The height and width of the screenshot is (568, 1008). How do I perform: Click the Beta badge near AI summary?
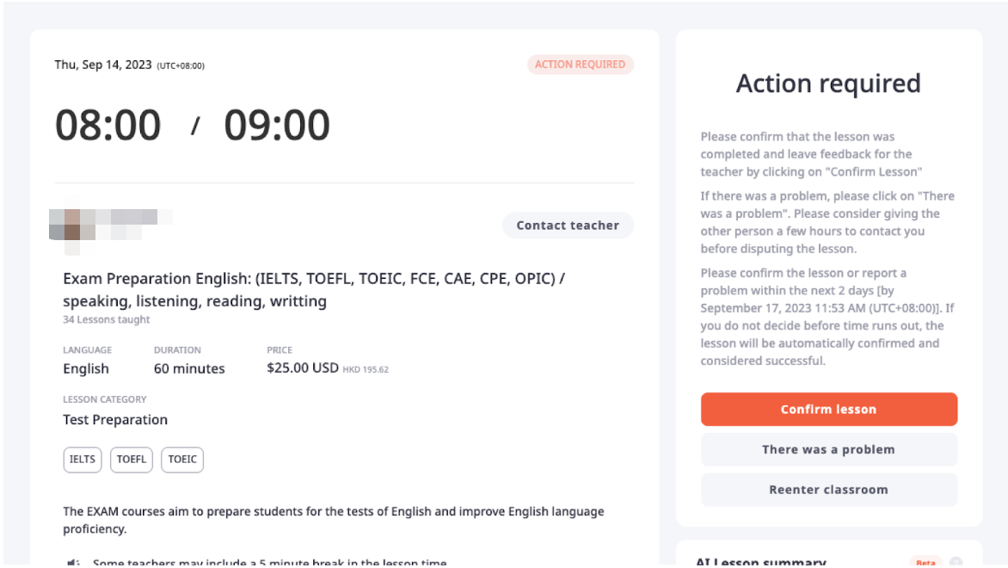tap(925, 562)
